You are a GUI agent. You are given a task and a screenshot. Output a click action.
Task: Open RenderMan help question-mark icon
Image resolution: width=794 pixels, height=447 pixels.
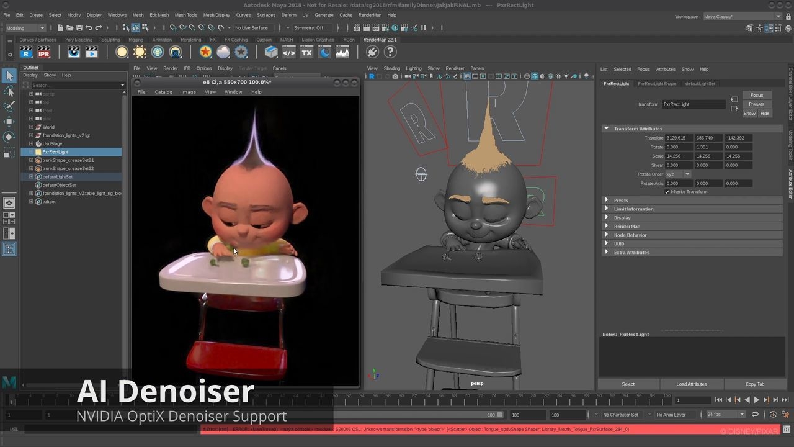click(x=390, y=52)
